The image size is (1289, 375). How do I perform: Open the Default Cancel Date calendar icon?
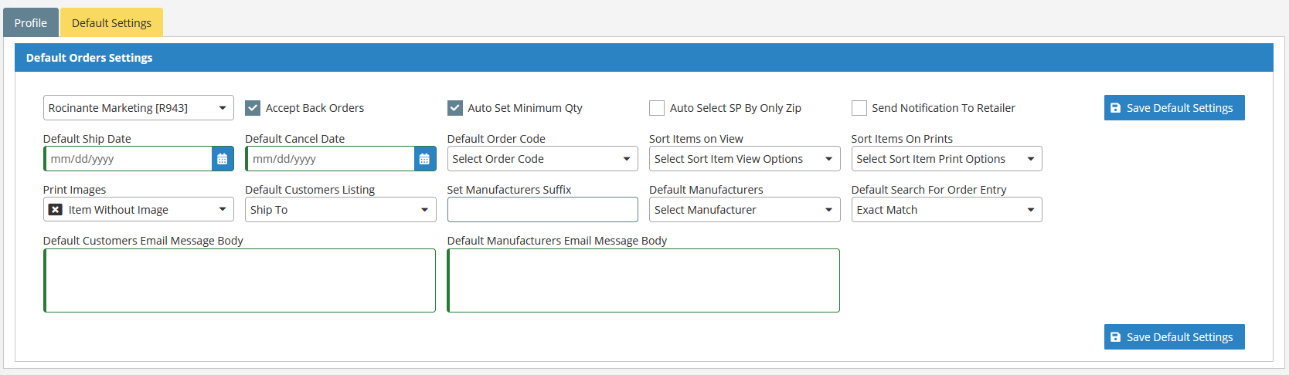click(x=424, y=159)
